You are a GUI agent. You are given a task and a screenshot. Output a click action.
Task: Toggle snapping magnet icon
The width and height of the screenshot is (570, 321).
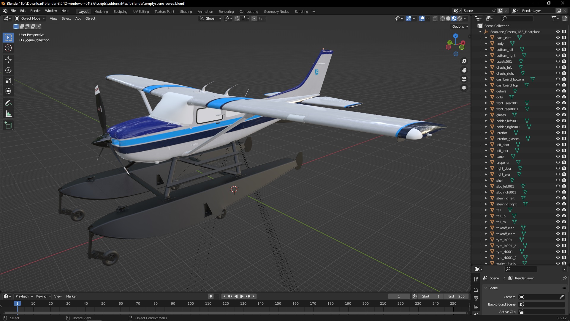(x=237, y=18)
